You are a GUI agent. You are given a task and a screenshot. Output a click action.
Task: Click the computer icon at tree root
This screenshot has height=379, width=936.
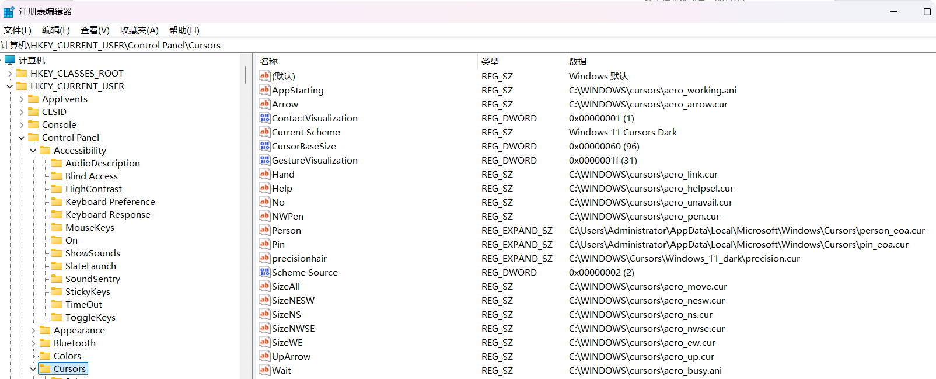[x=10, y=60]
